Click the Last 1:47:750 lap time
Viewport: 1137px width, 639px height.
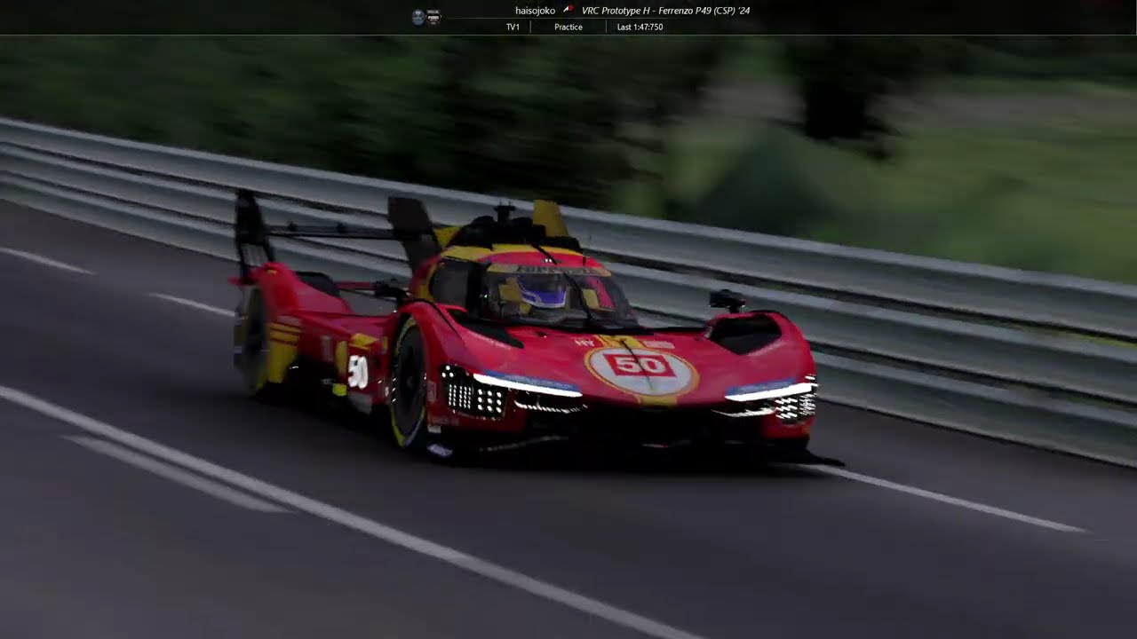(640, 28)
